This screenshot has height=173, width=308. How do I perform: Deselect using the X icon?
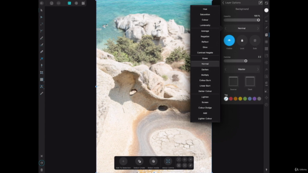coord(41,156)
